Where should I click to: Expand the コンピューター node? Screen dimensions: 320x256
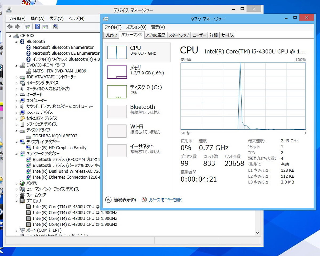[x=17, y=101]
